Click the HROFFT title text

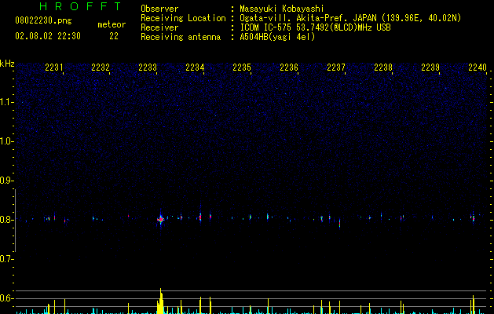click(80, 6)
